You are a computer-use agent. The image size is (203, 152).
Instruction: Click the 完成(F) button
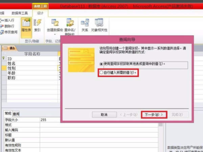[177, 115]
